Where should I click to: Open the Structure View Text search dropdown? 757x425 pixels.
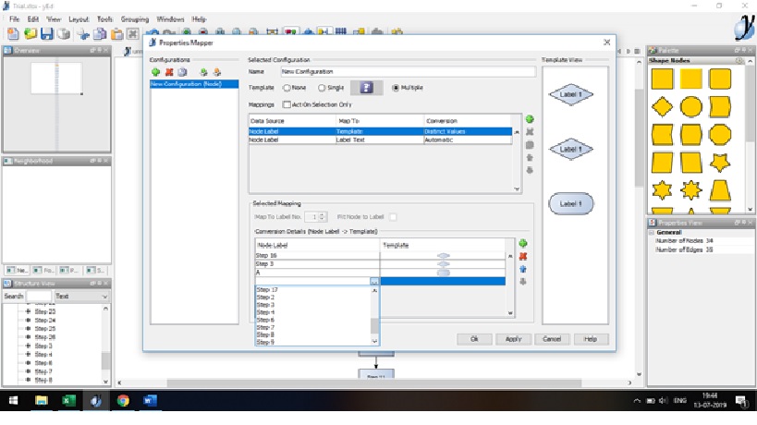click(104, 297)
